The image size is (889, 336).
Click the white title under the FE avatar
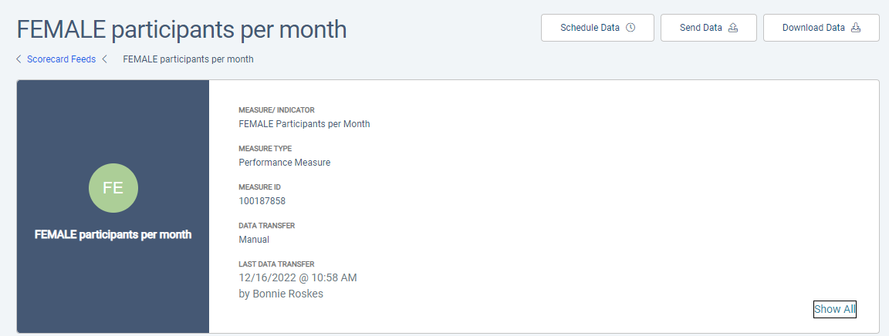113,234
